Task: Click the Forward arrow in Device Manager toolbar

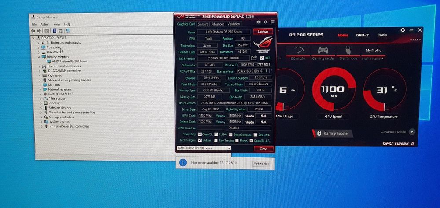Action: tap(39, 30)
